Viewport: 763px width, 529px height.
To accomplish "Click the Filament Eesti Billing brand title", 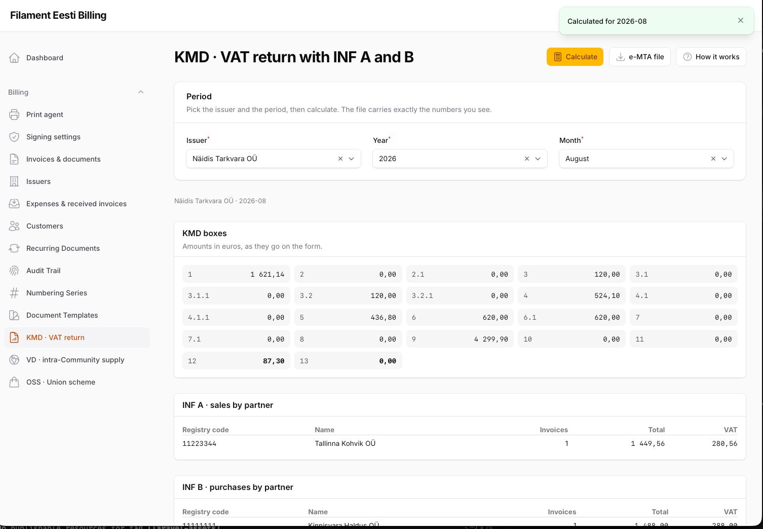I will [x=58, y=15].
